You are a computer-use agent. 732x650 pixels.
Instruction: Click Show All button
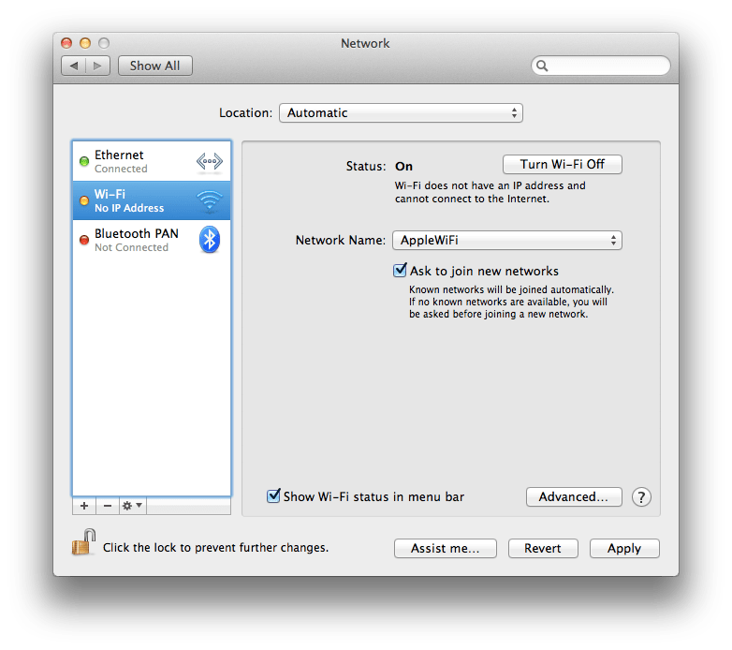[x=155, y=66]
